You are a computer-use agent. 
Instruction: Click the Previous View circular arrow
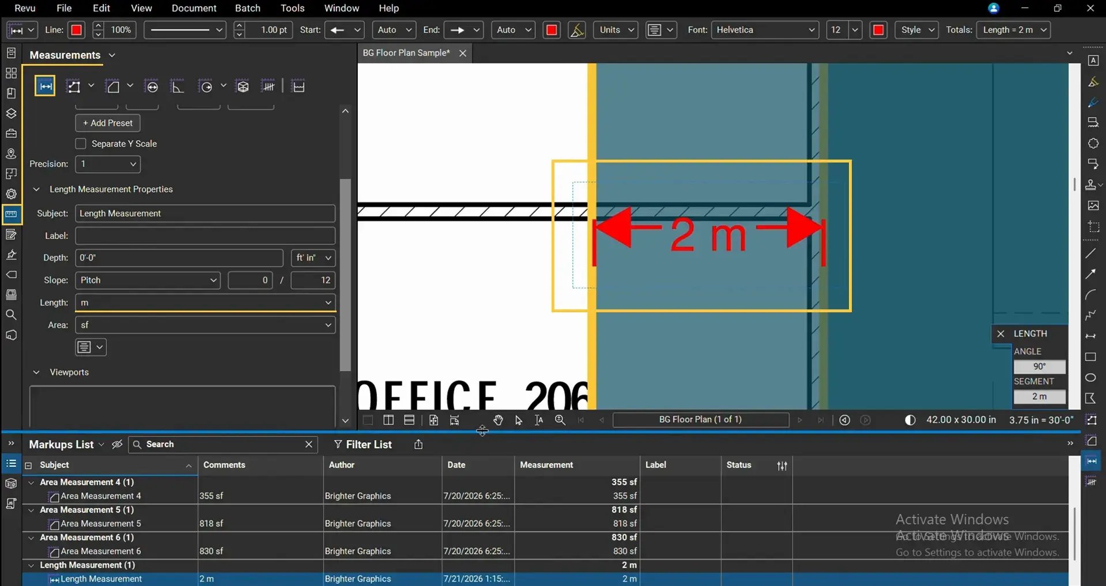click(844, 420)
